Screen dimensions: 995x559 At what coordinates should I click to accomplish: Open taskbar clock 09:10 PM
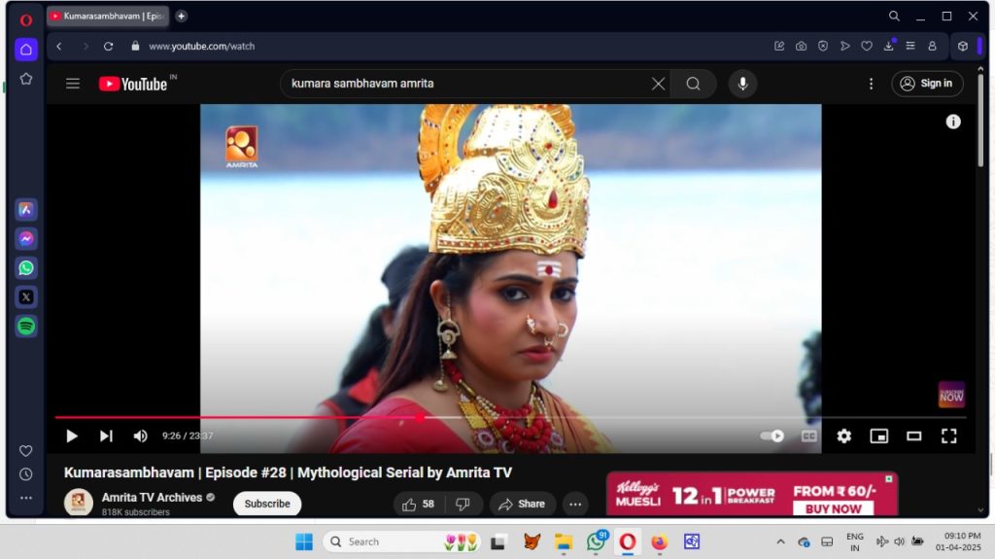tap(958, 542)
